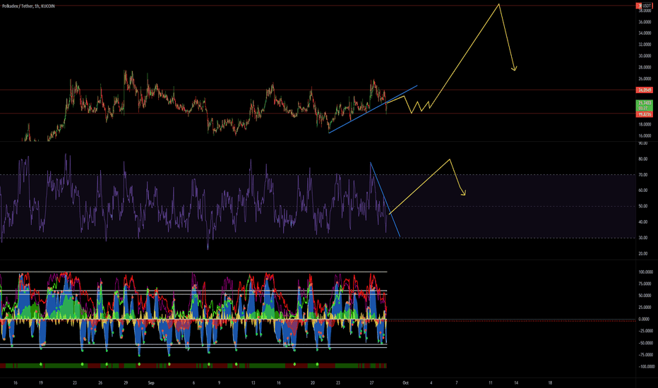Screen dimensions: 658x388
Task: Click the 18 date label on time axis
Action: click(550, 382)
